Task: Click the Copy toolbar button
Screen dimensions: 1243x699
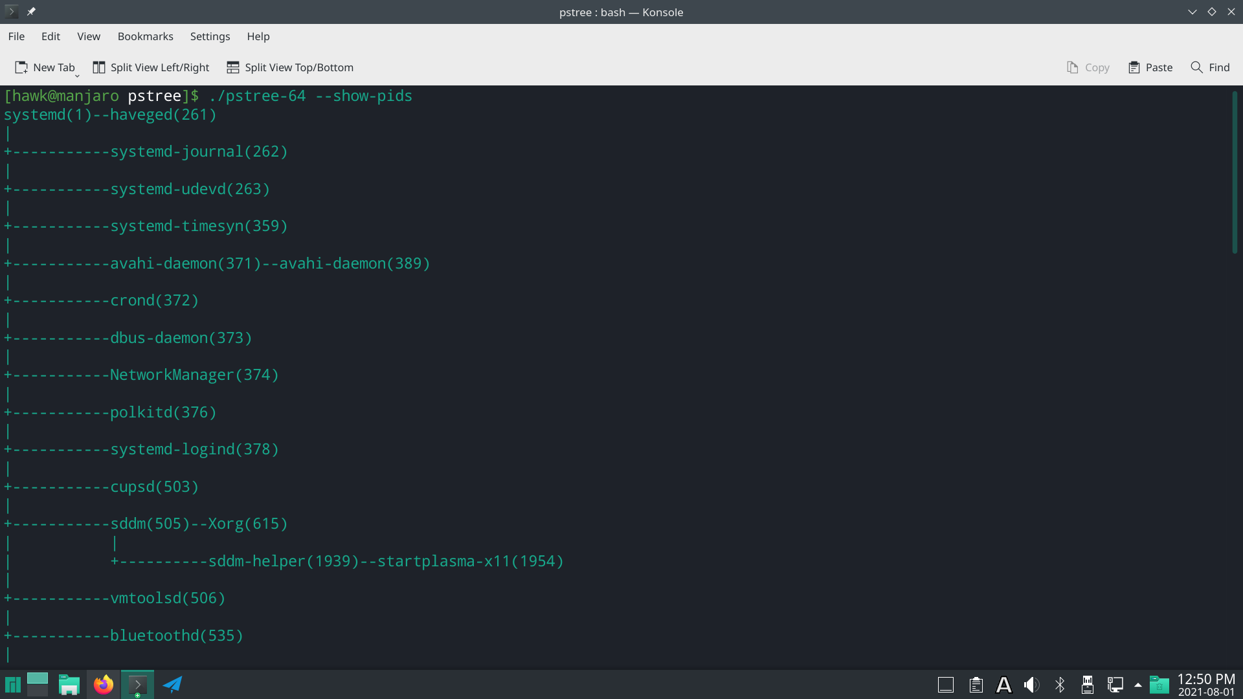Action: [x=1088, y=67]
